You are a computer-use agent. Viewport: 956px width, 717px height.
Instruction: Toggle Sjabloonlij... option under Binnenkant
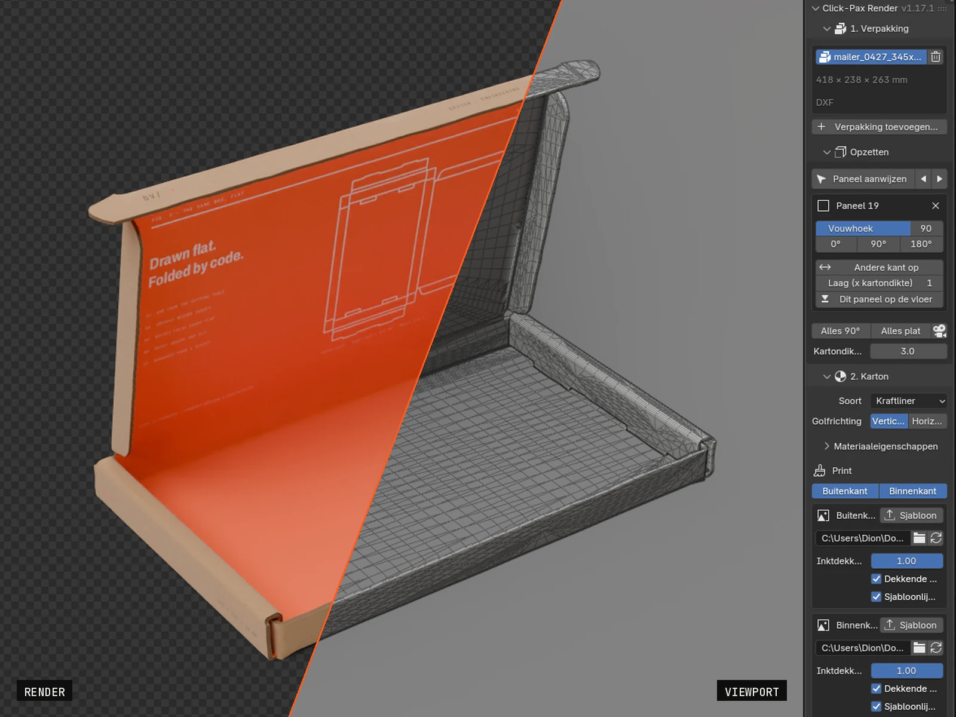click(x=876, y=706)
